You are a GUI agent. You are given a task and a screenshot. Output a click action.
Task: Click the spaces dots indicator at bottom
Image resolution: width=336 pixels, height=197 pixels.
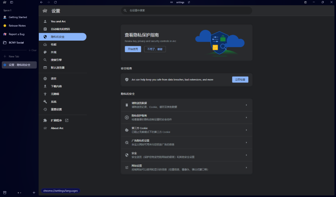[19, 193]
